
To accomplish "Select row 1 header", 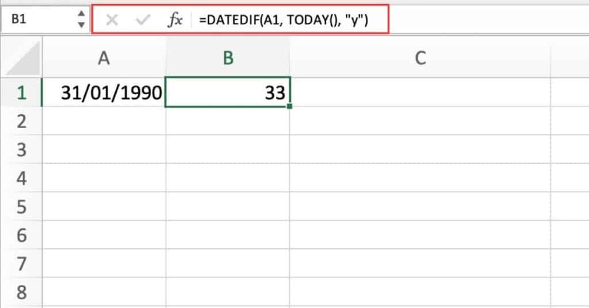I will coord(21,93).
